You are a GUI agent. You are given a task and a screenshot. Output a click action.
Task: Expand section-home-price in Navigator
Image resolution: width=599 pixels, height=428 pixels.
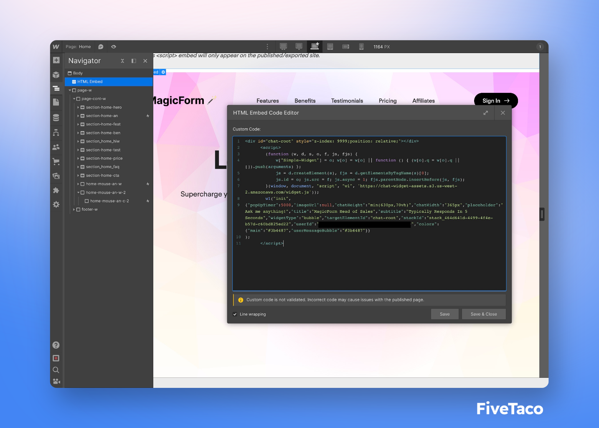pyautogui.click(x=78, y=158)
